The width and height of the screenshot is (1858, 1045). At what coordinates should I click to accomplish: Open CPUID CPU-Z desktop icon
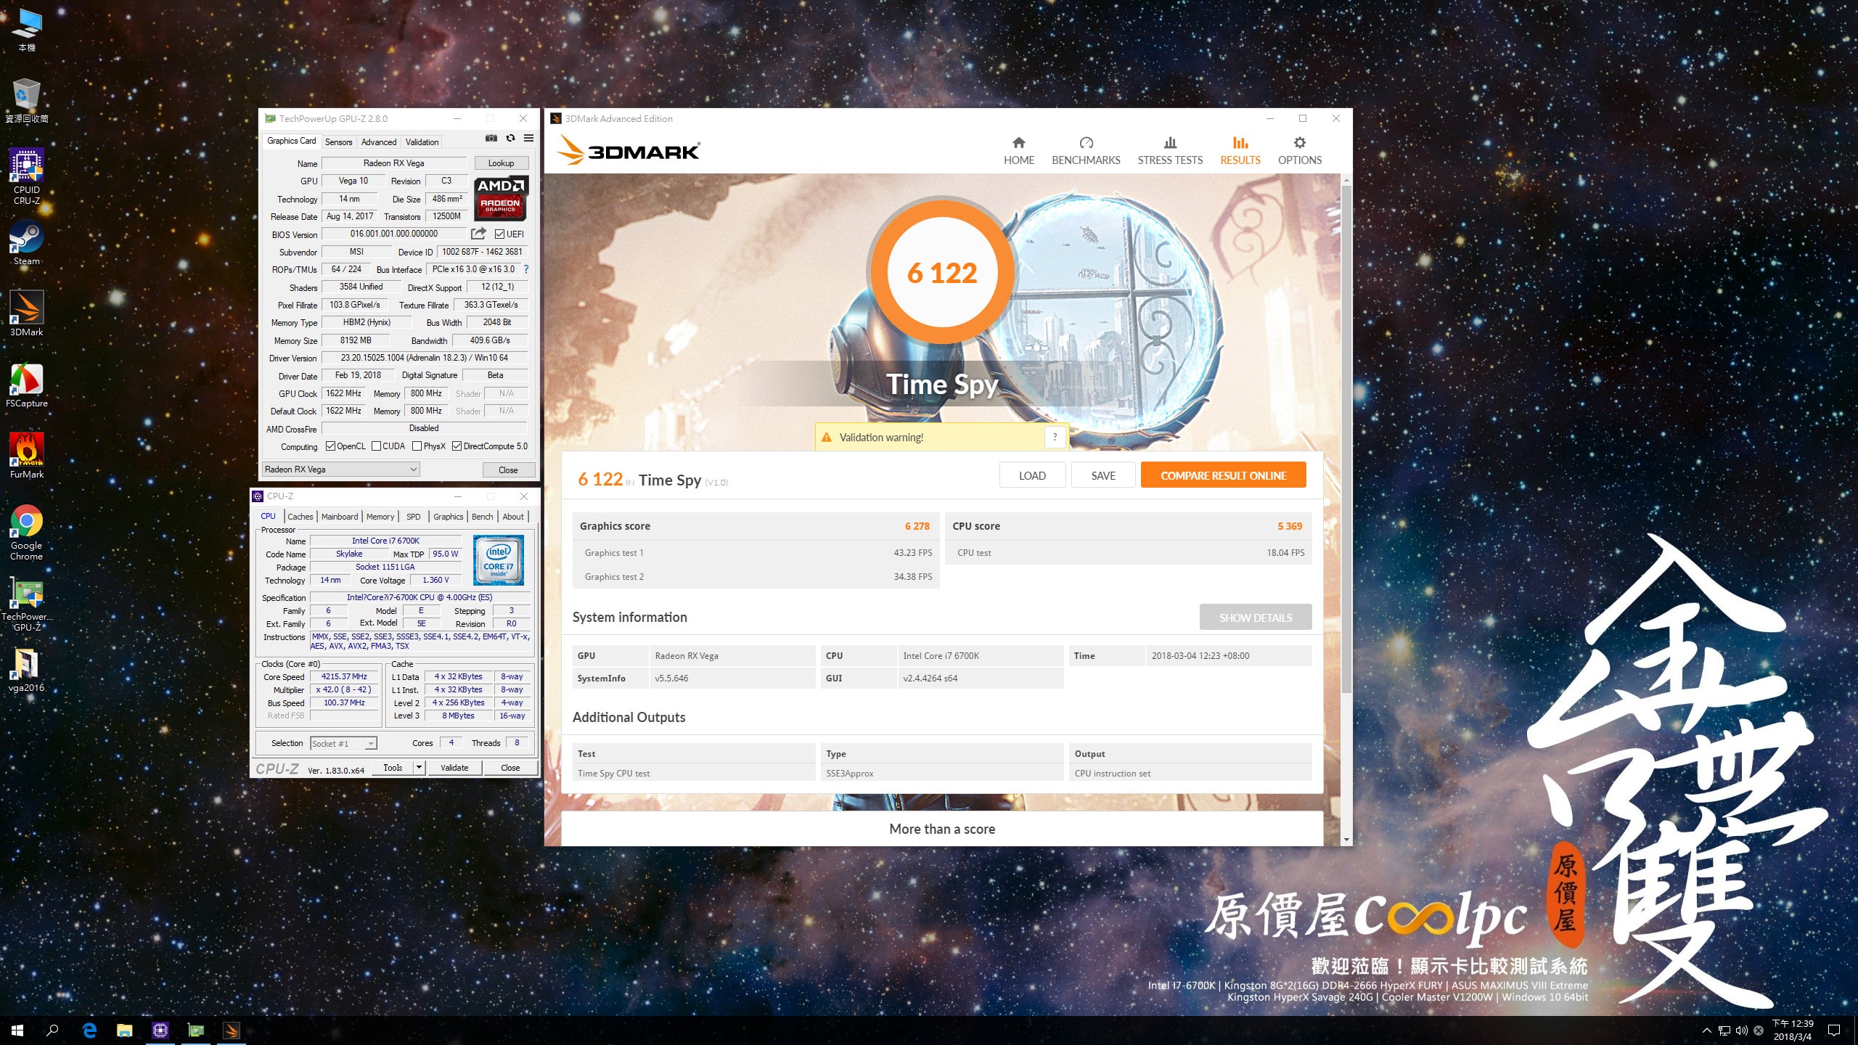[27, 176]
